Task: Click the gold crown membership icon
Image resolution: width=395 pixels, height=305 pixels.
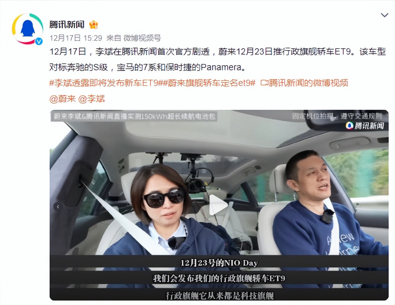Action: (94, 25)
